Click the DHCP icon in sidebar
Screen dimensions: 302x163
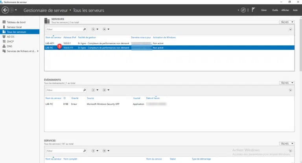(4, 41)
